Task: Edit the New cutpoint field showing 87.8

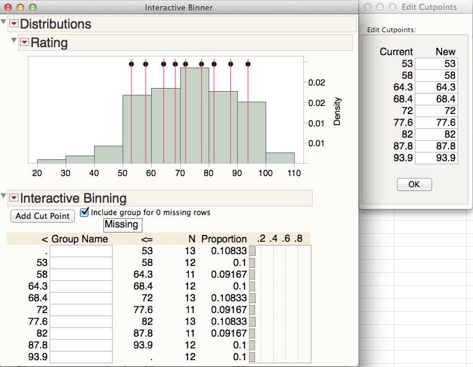Action: [x=436, y=146]
